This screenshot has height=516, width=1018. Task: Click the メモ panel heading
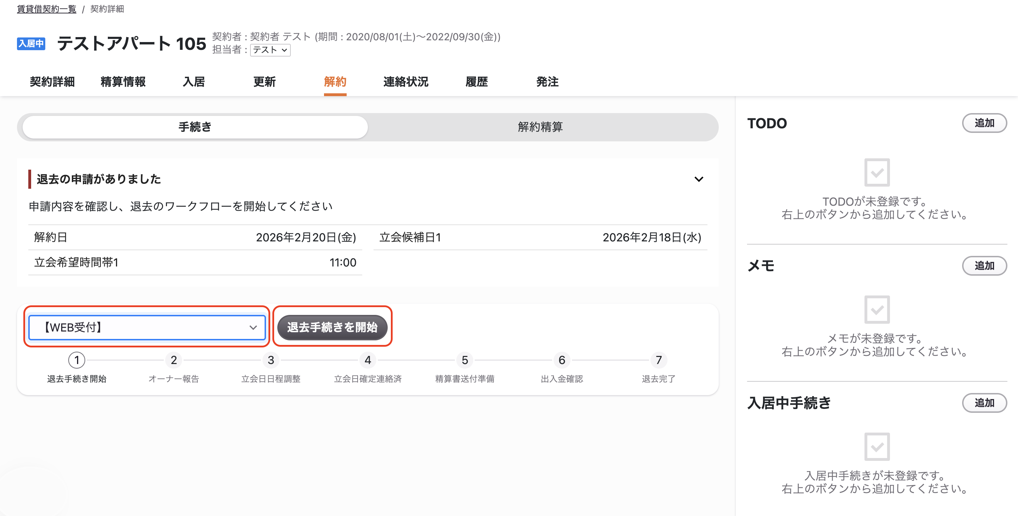pyautogui.click(x=761, y=266)
